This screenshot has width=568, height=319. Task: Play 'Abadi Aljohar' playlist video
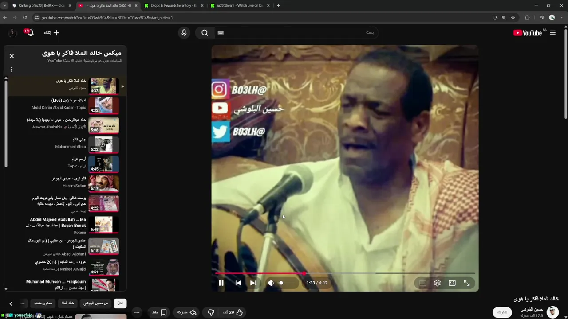click(64, 246)
